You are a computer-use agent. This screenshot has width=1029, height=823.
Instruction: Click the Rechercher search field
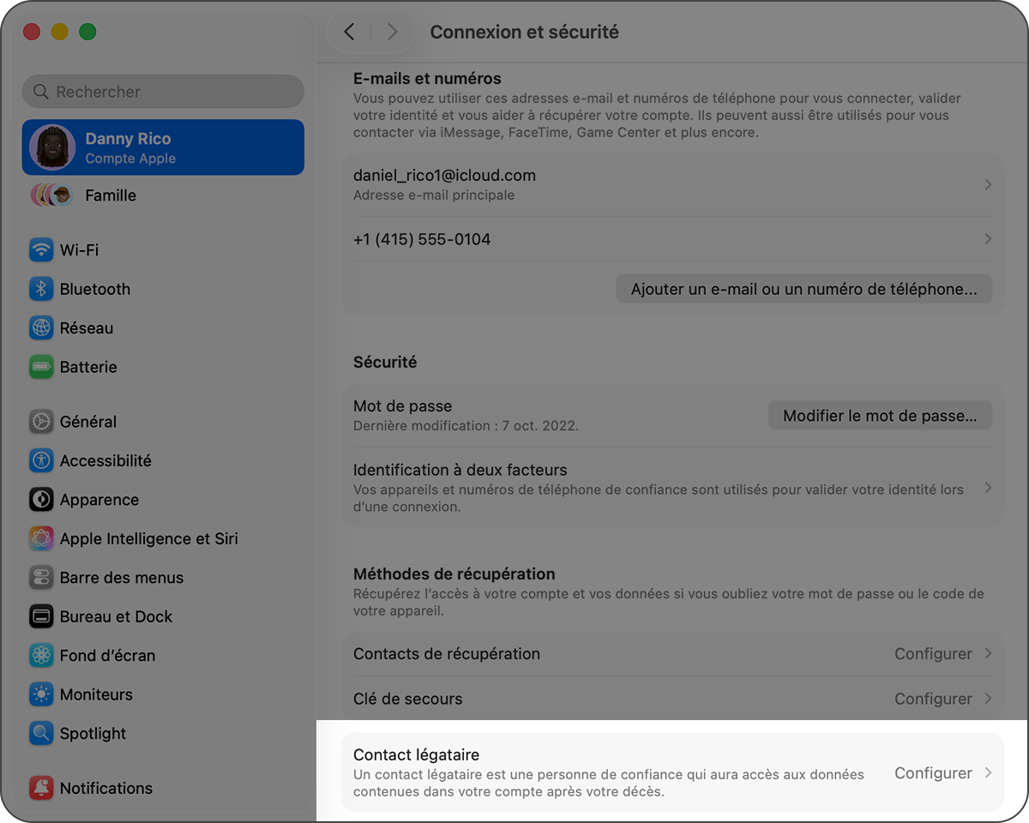(x=163, y=92)
